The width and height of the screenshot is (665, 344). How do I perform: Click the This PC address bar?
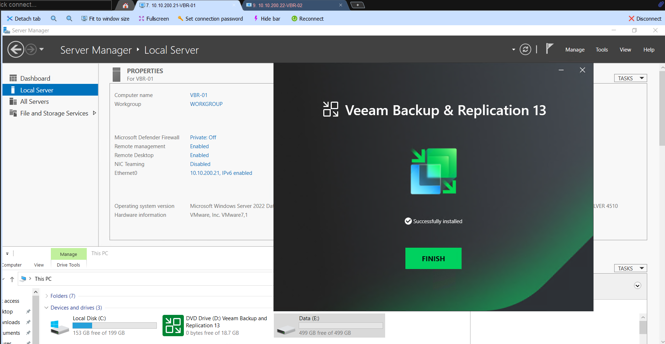pos(146,279)
